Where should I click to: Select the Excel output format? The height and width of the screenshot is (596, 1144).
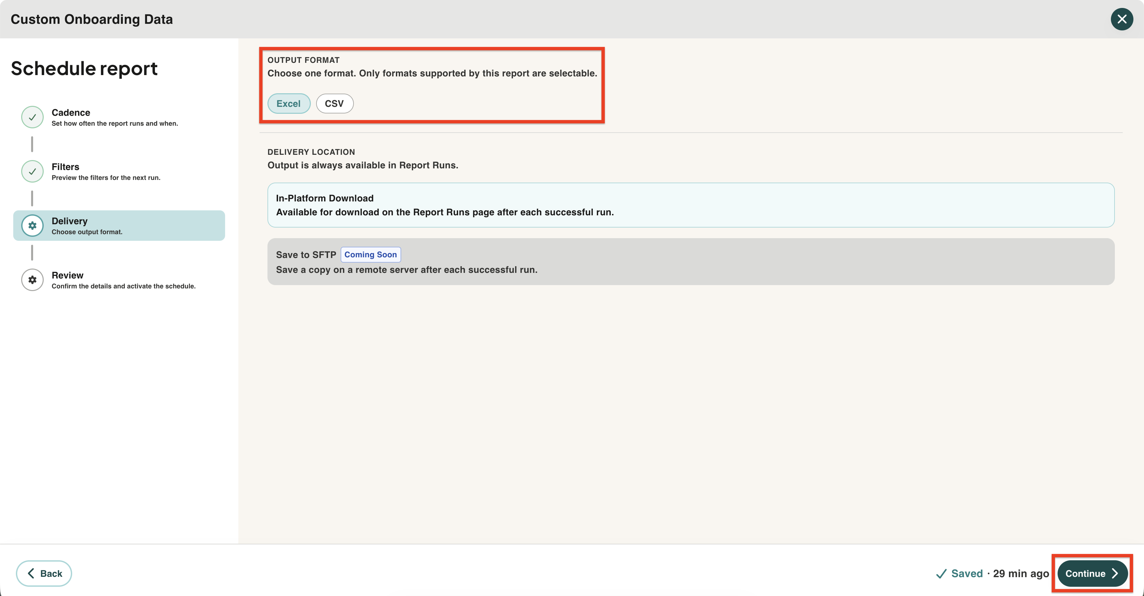289,104
